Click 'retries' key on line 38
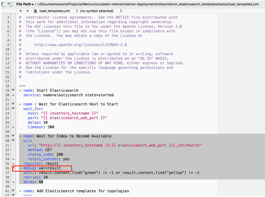 [31, 177]
